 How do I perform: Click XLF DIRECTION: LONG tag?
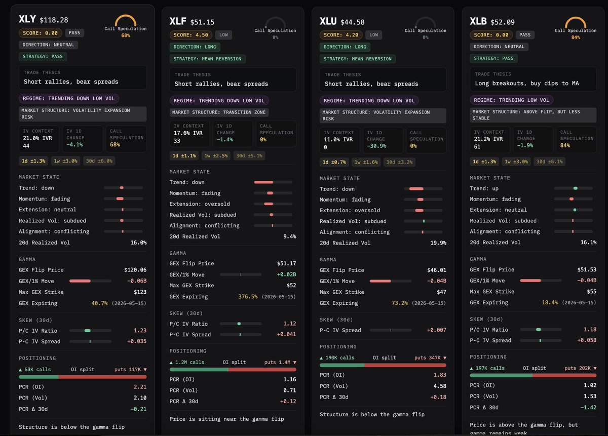point(195,47)
